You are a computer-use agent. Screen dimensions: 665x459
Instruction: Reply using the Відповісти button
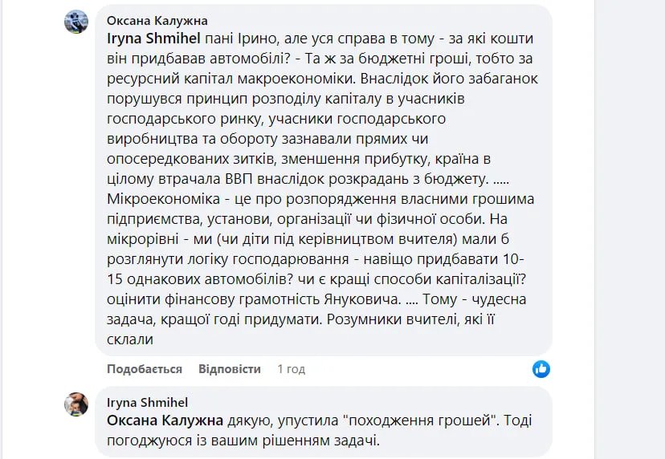[230, 369]
